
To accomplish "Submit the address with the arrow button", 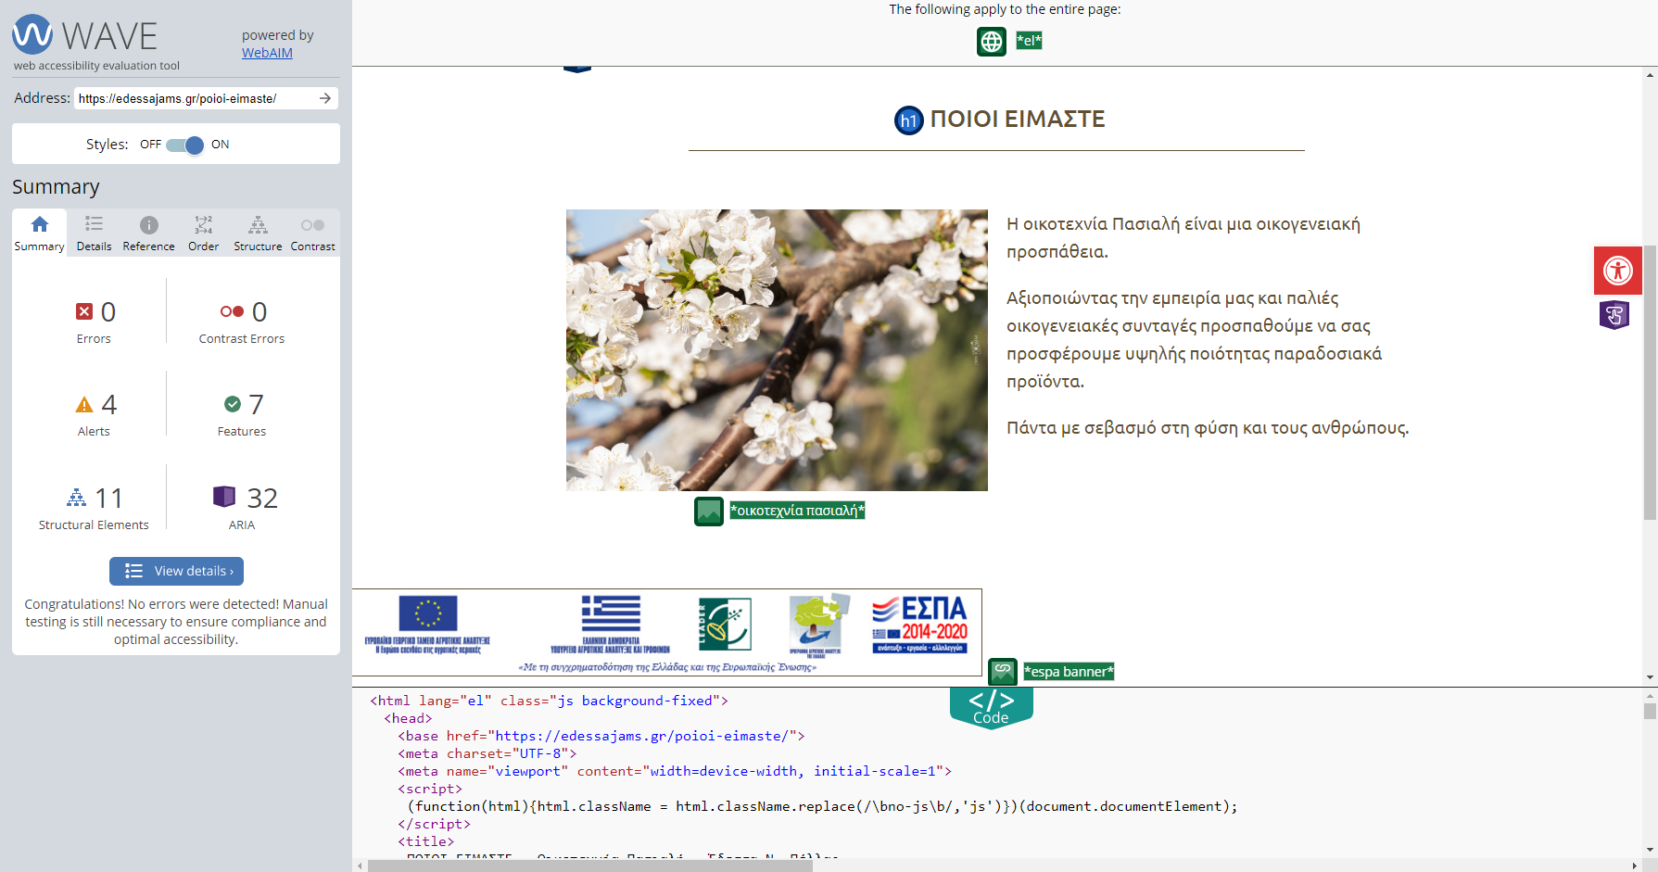I will pyautogui.click(x=326, y=97).
